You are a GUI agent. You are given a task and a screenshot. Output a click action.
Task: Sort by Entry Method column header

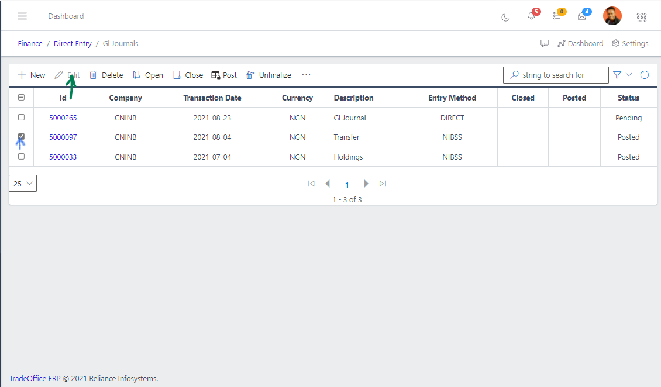click(452, 98)
